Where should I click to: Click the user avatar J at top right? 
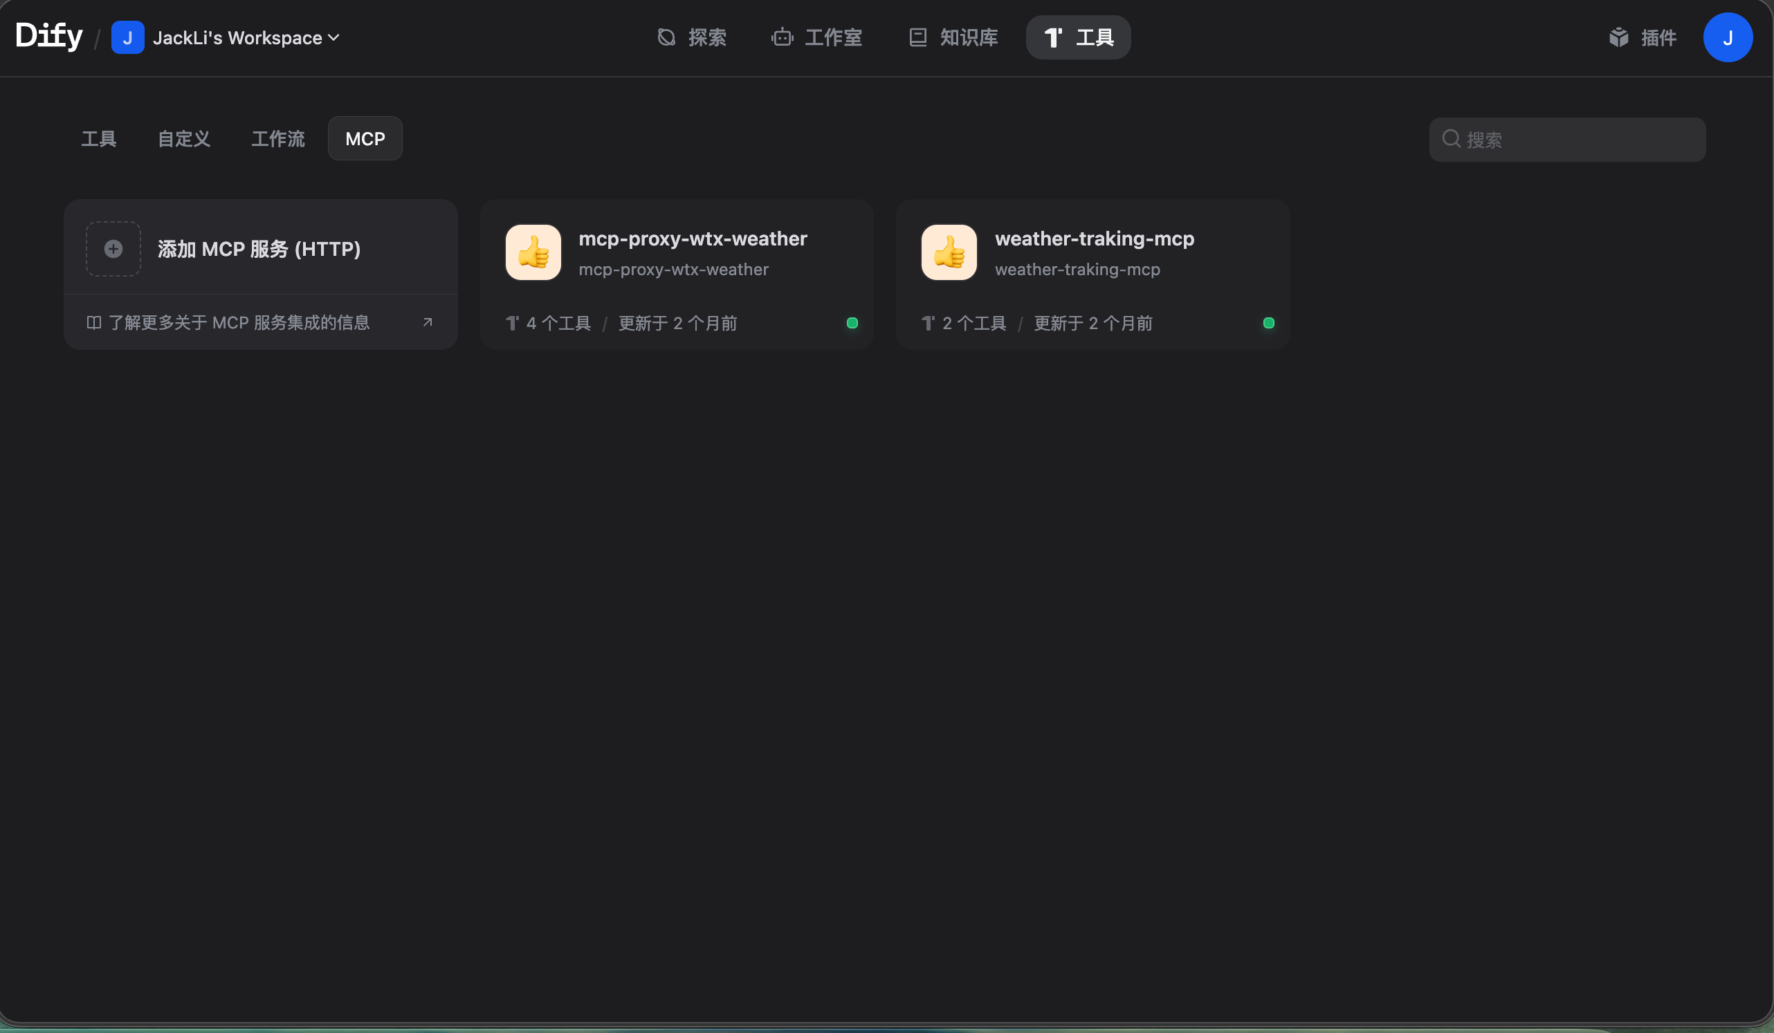[x=1727, y=37]
